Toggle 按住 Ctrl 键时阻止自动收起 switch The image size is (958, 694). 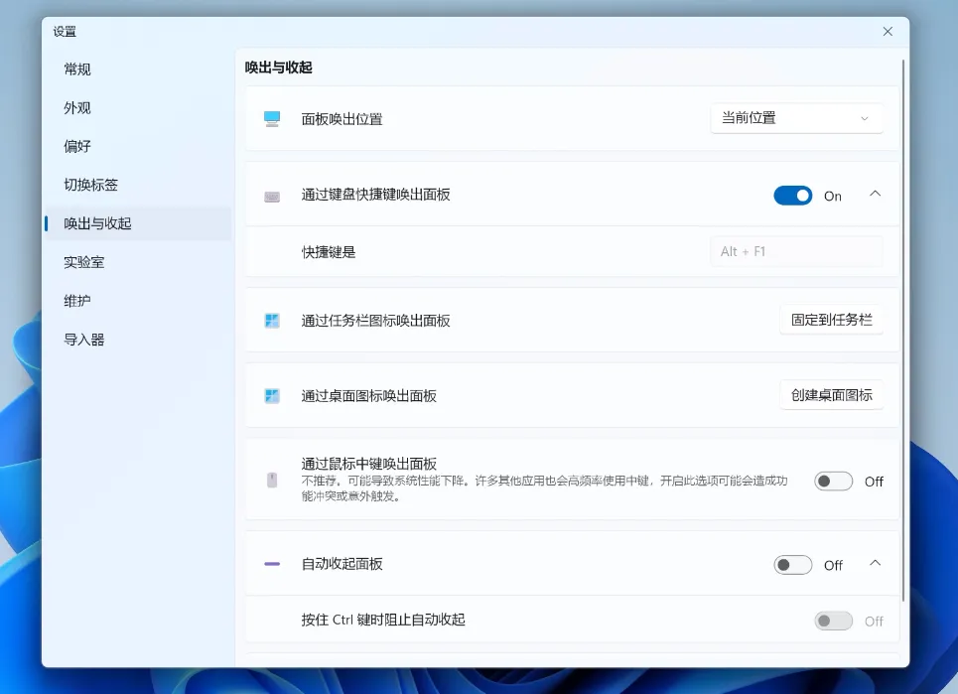(833, 621)
